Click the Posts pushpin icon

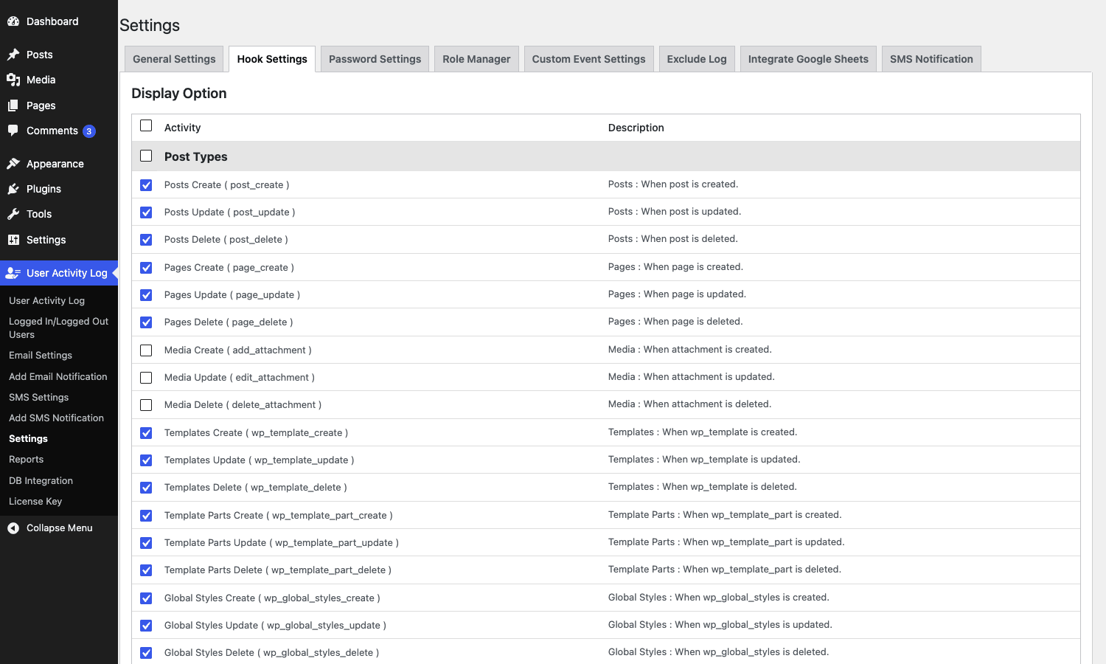coord(13,55)
